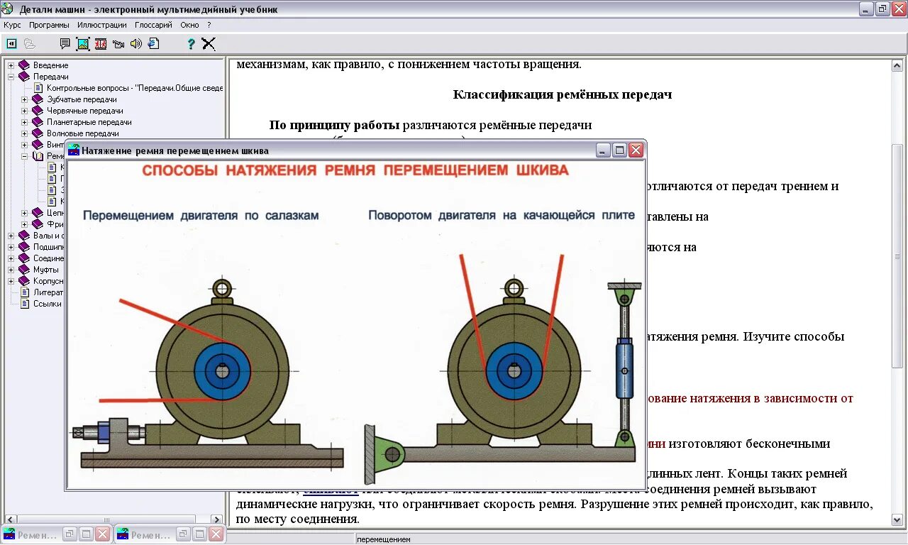
Task: Expand the Муфты tree node
Action: point(11,270)
